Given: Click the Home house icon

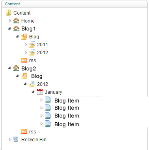Looking at the screenshot, I should tap(16, 21).
